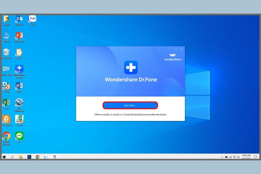Click the battery icon in system tray
The image size is (261, 174).
[226, 157]
